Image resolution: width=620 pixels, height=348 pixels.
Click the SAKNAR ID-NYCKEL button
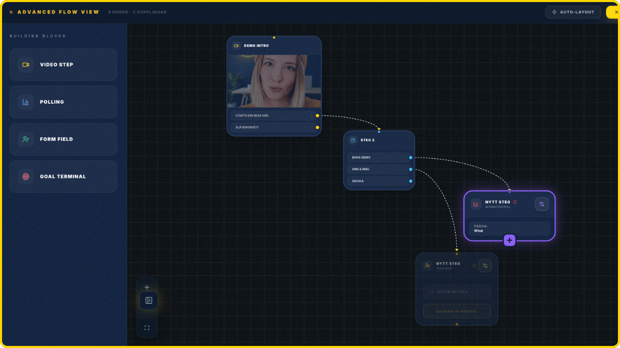[457, 310]
